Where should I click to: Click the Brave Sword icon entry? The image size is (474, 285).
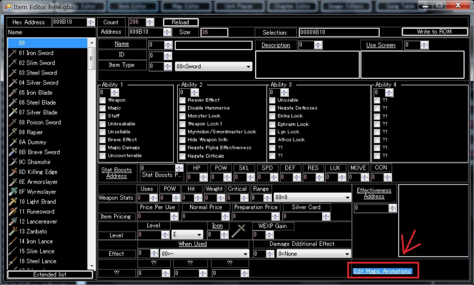tap(13, 152)
